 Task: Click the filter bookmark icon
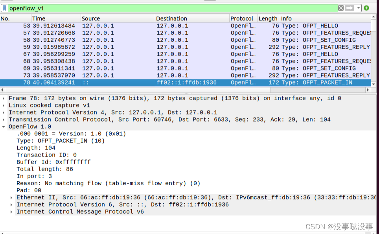5,8
